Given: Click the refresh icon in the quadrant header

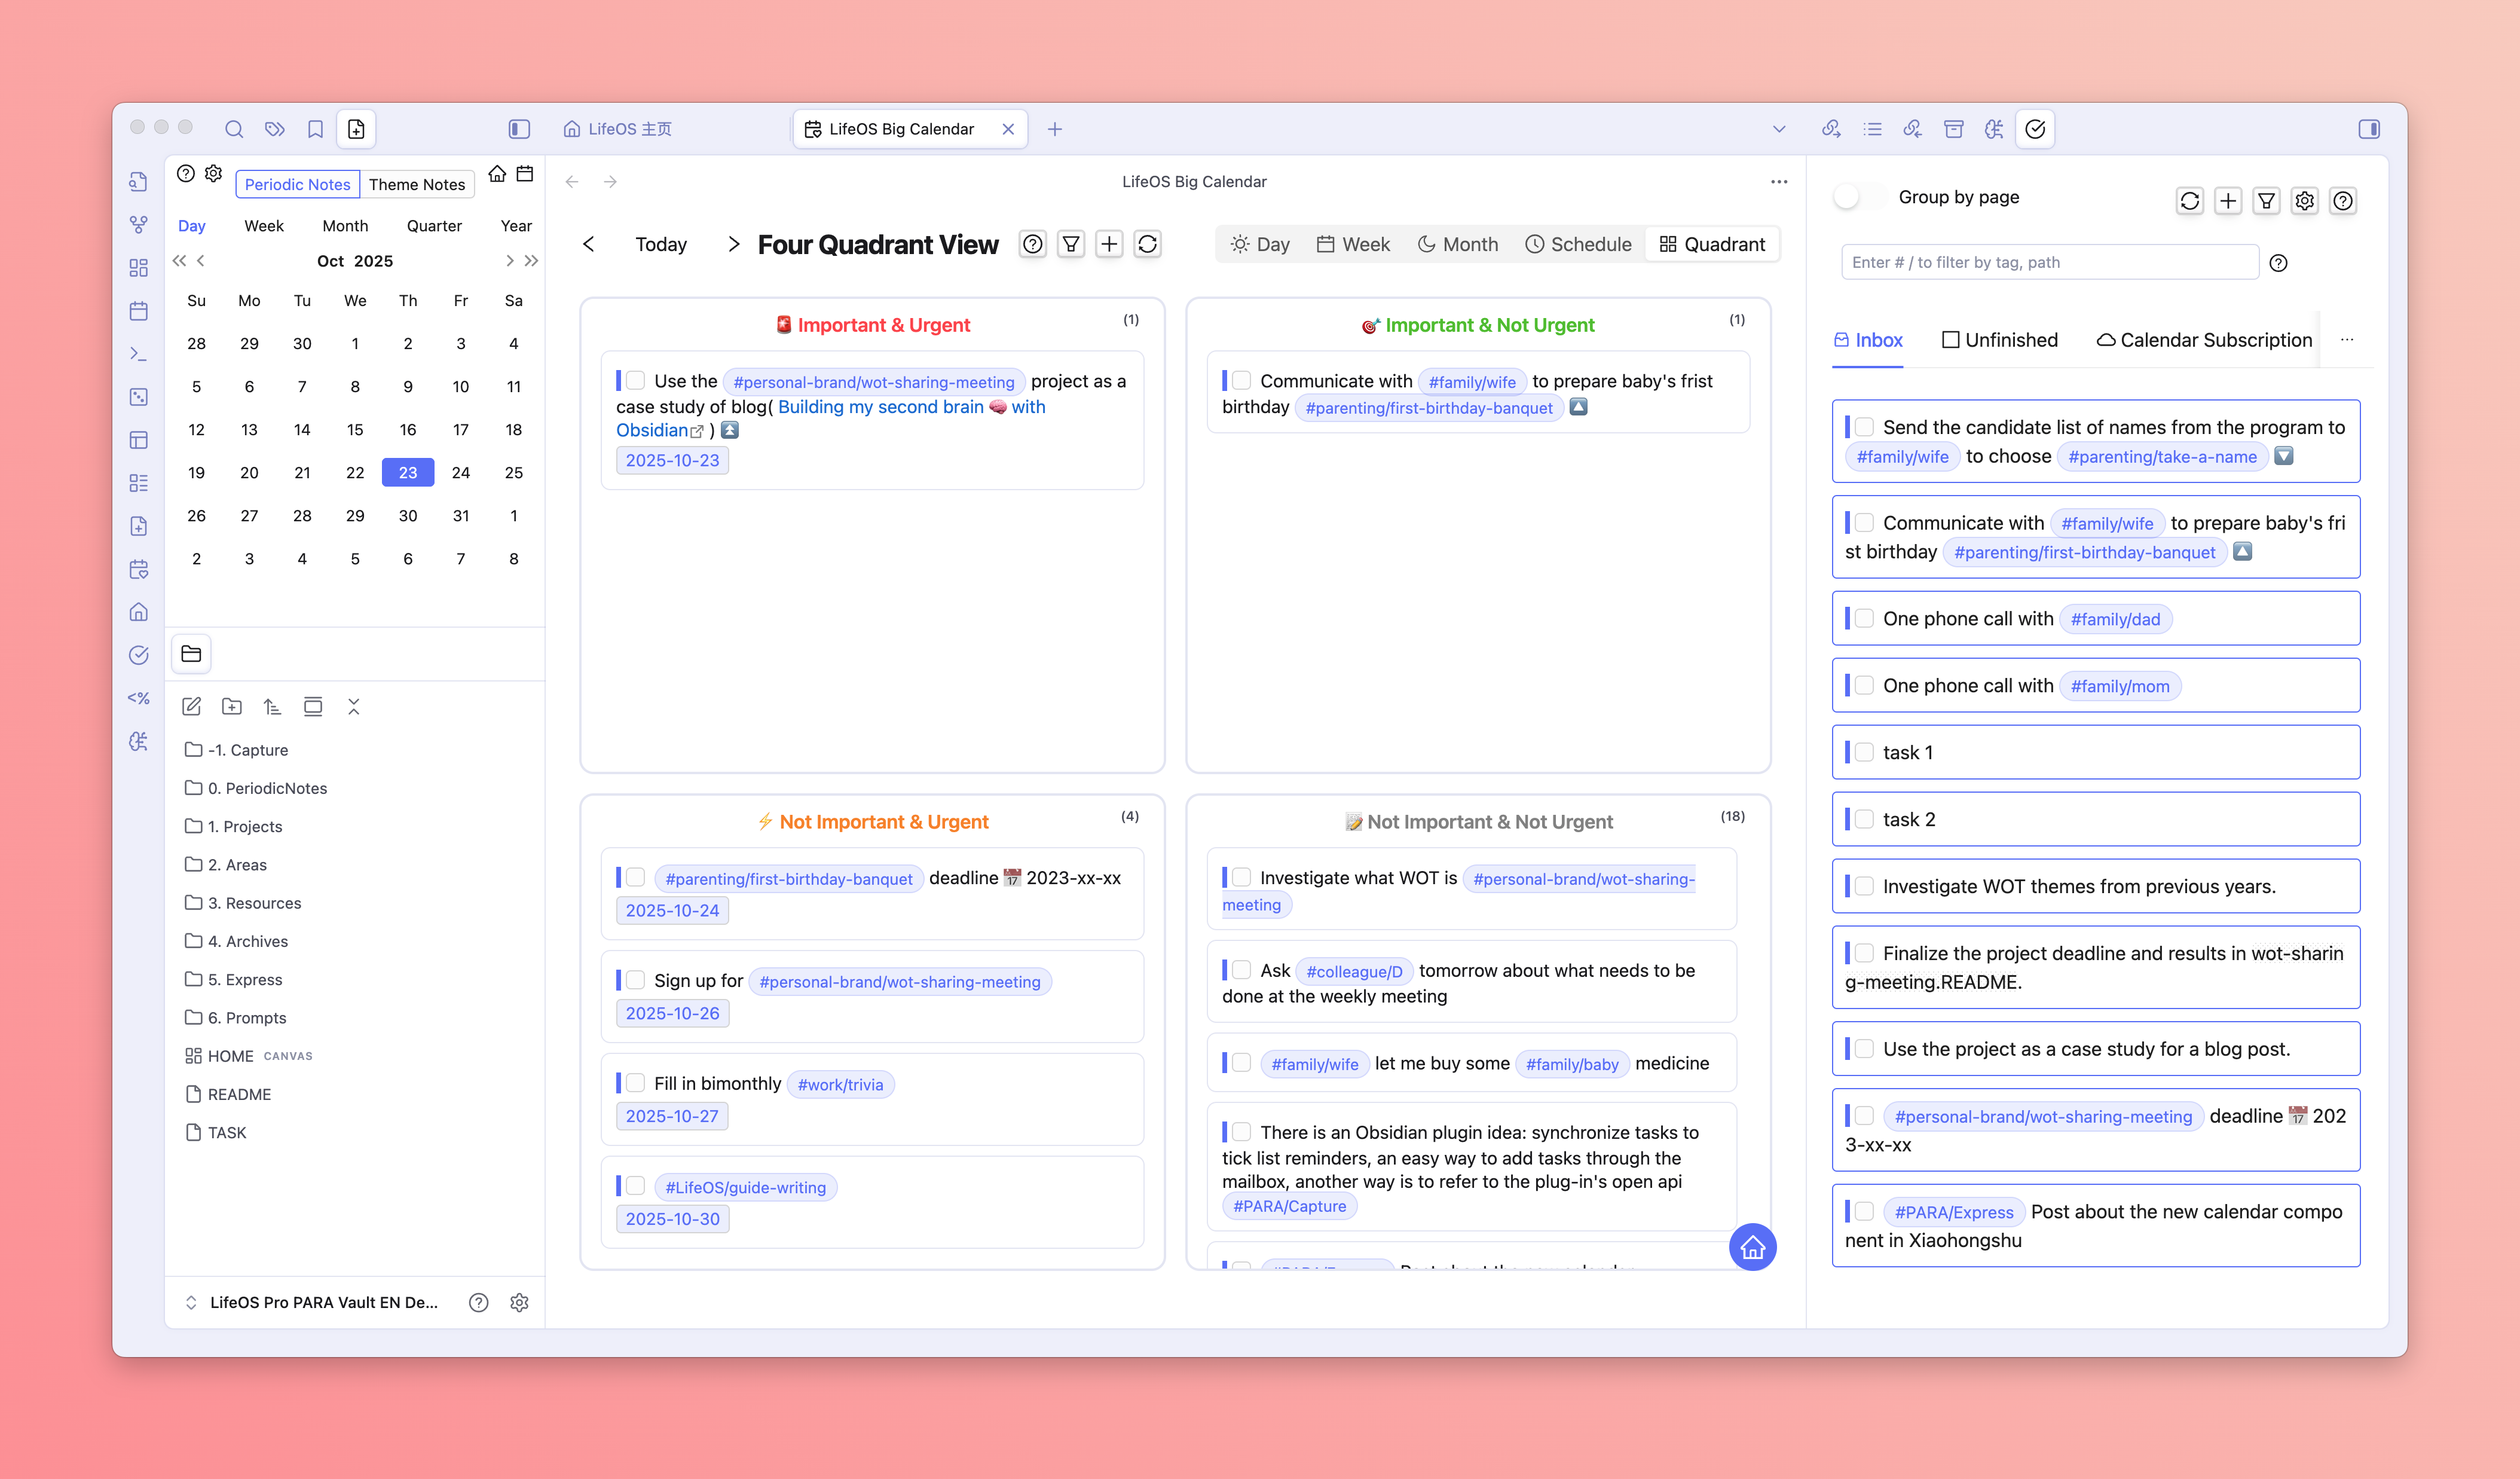Looking at the screenshot, I should [x=1147, y=244].
